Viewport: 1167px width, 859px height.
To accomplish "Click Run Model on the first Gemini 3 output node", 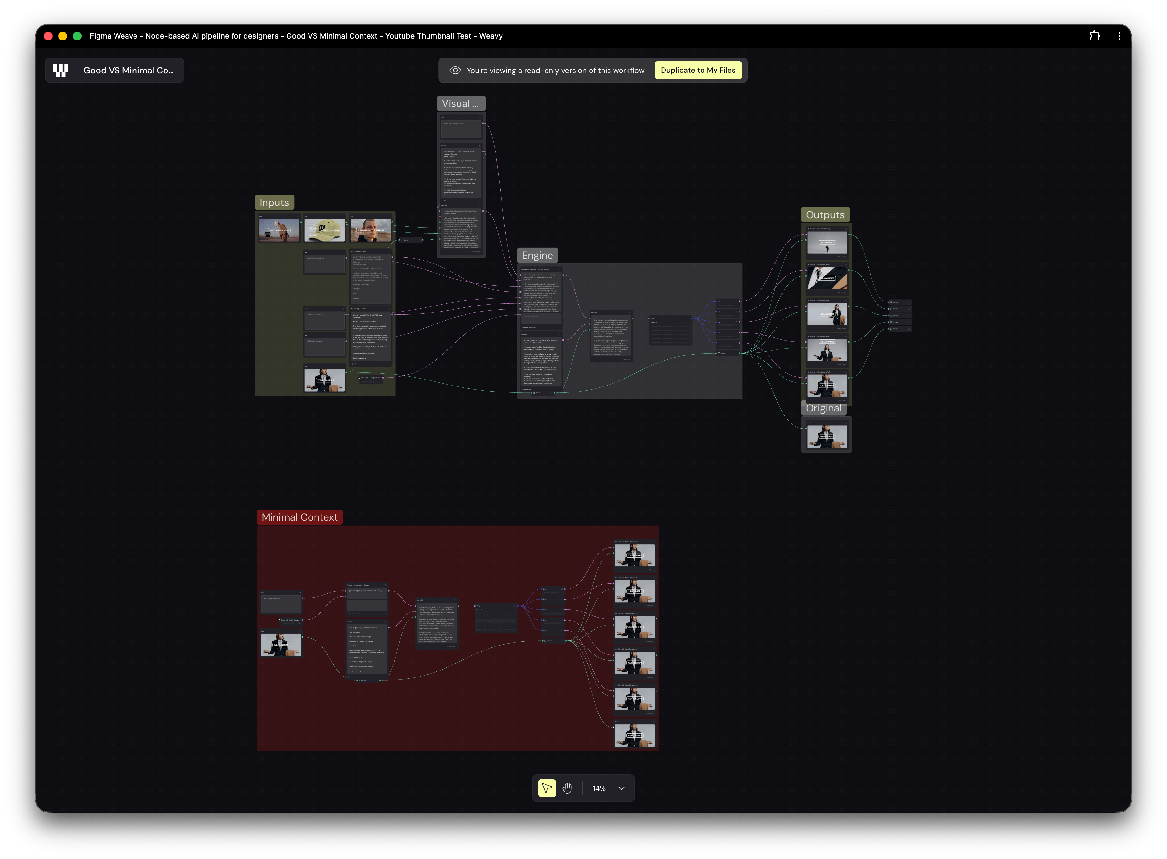I will 841,257.
